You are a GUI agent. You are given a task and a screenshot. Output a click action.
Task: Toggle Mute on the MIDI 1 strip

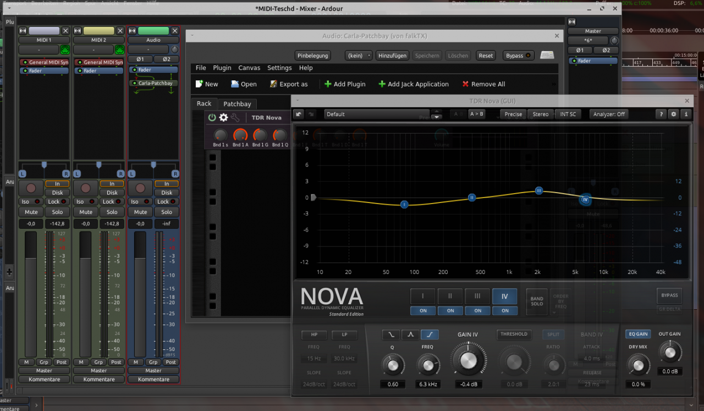[31, 212]
